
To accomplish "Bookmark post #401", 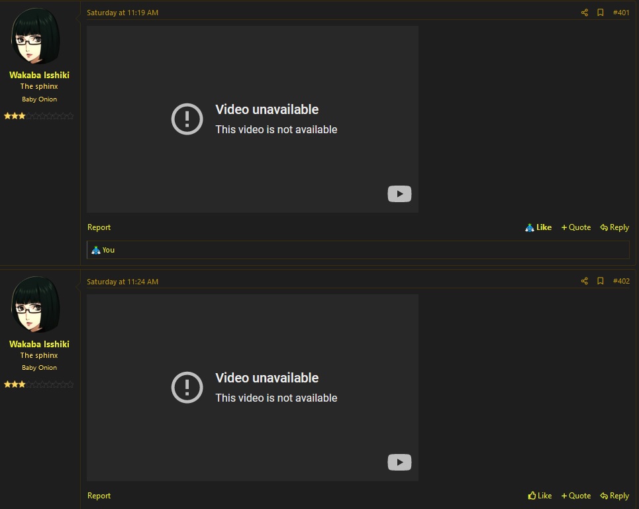I will coord(601,13).
